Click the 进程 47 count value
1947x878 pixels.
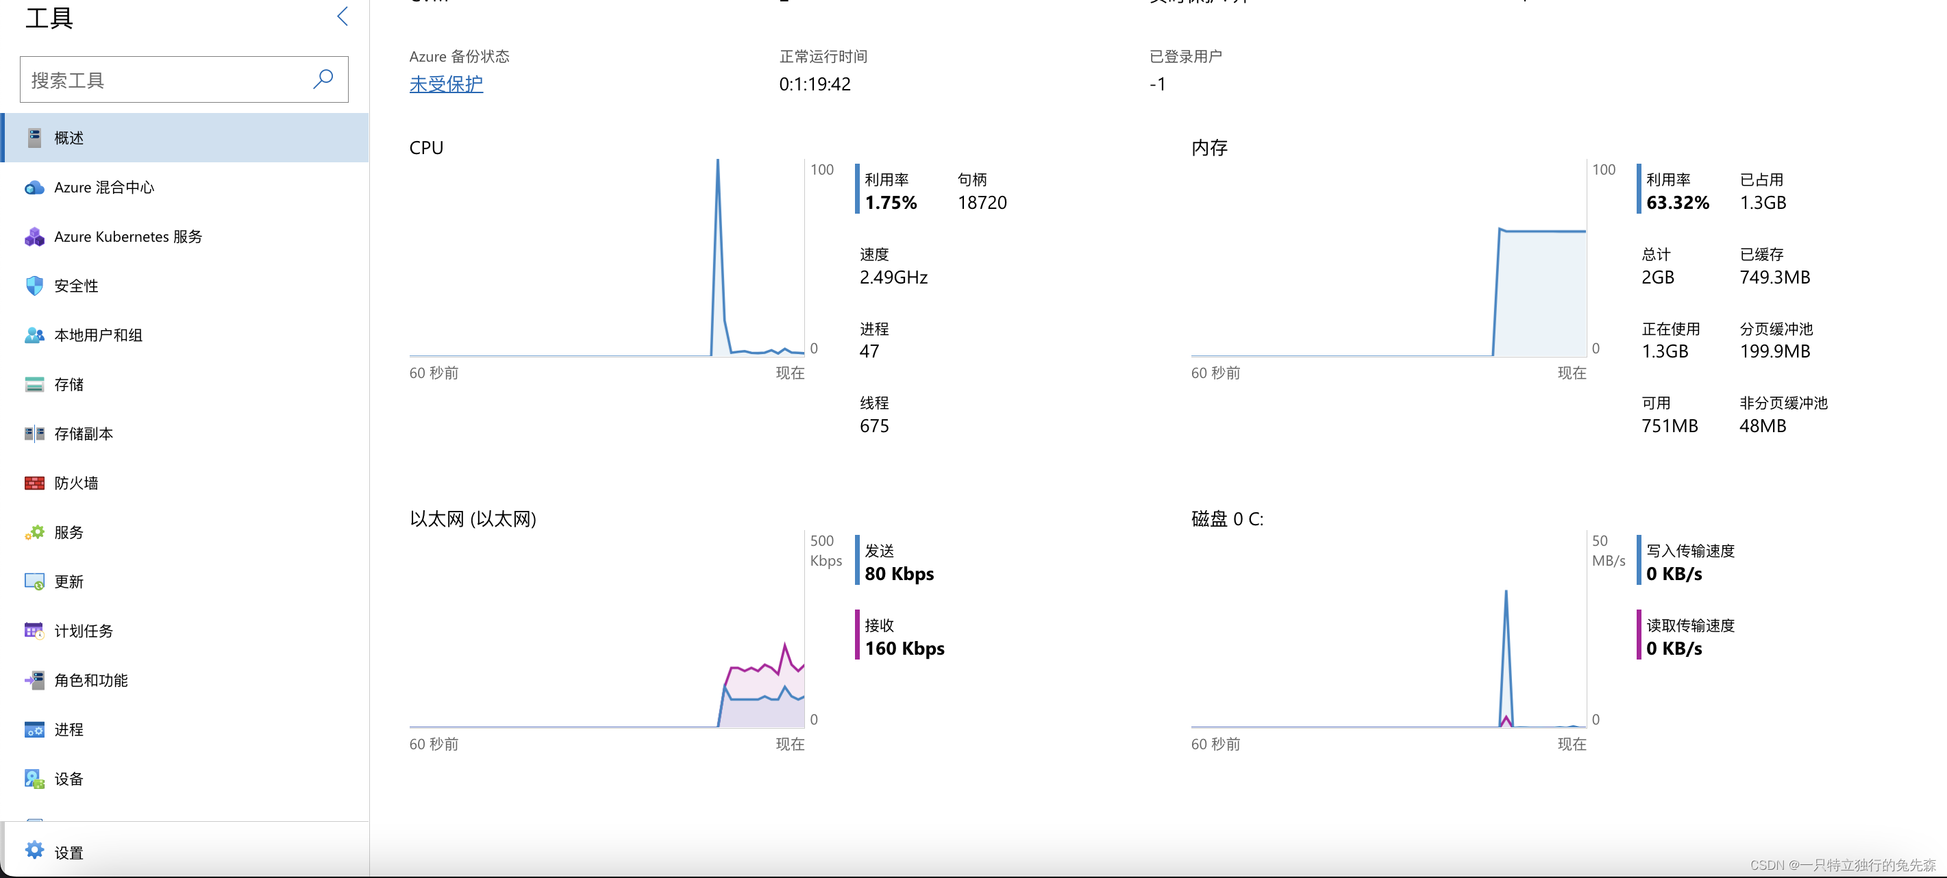[869, 351]
